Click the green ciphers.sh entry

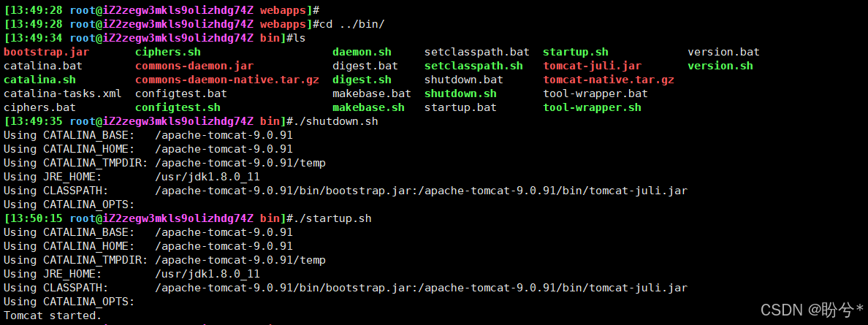coord(168,52)
